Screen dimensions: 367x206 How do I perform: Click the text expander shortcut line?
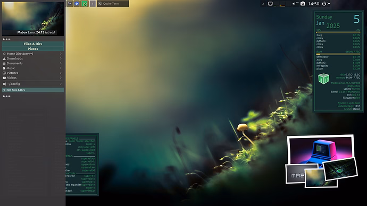coord(80,185)
